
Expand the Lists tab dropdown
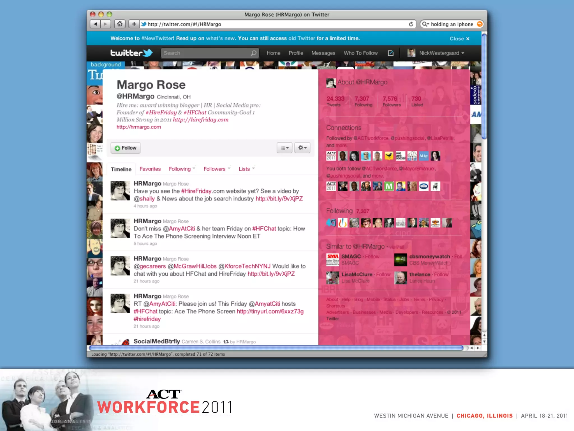coord(253,169)
